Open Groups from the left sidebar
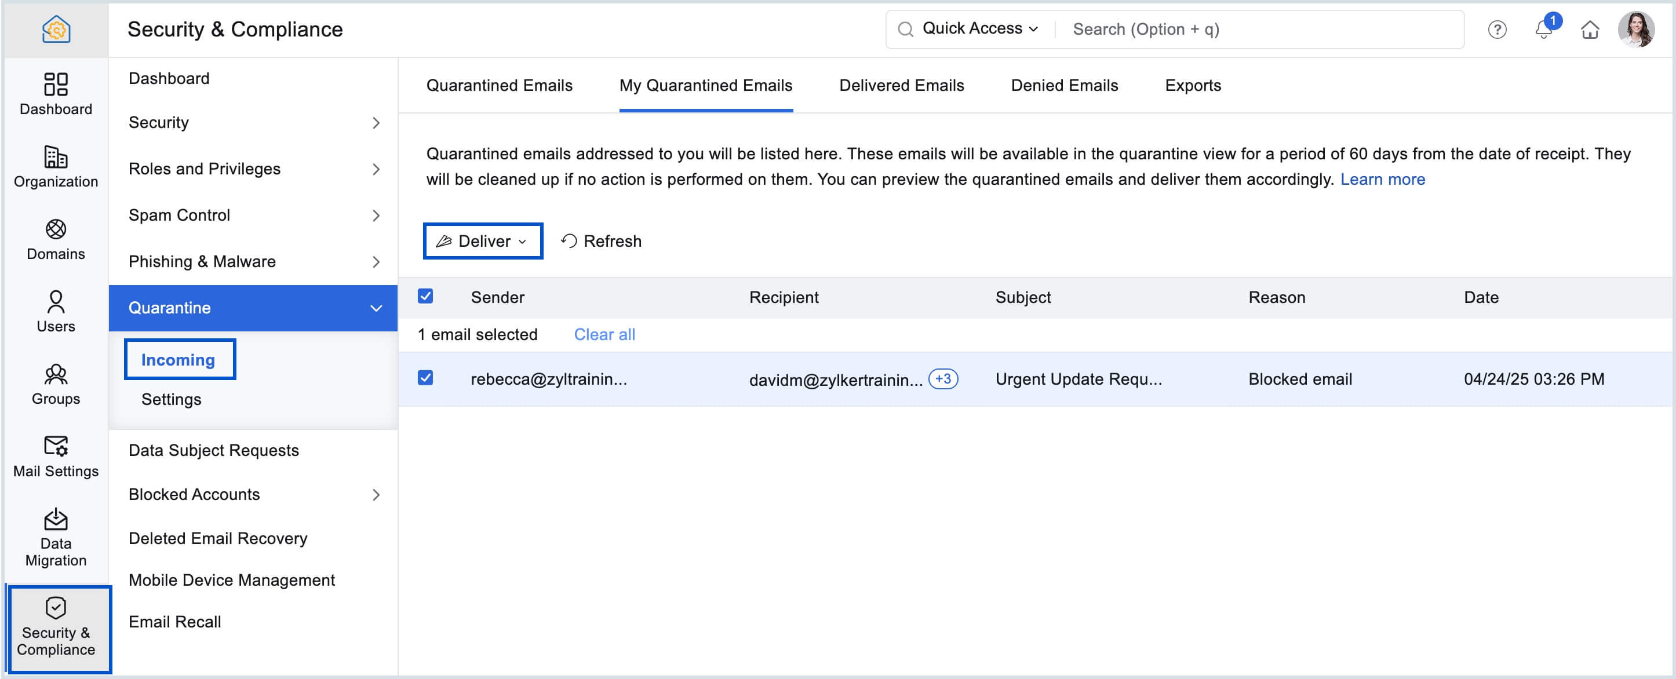Screen dimensions: 1676x679 [55, 384]
